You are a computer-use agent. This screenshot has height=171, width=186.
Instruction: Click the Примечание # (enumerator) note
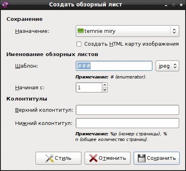111,77
